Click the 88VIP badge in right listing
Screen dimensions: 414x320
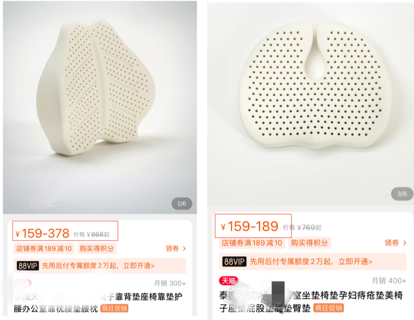[x=234, y=262]
